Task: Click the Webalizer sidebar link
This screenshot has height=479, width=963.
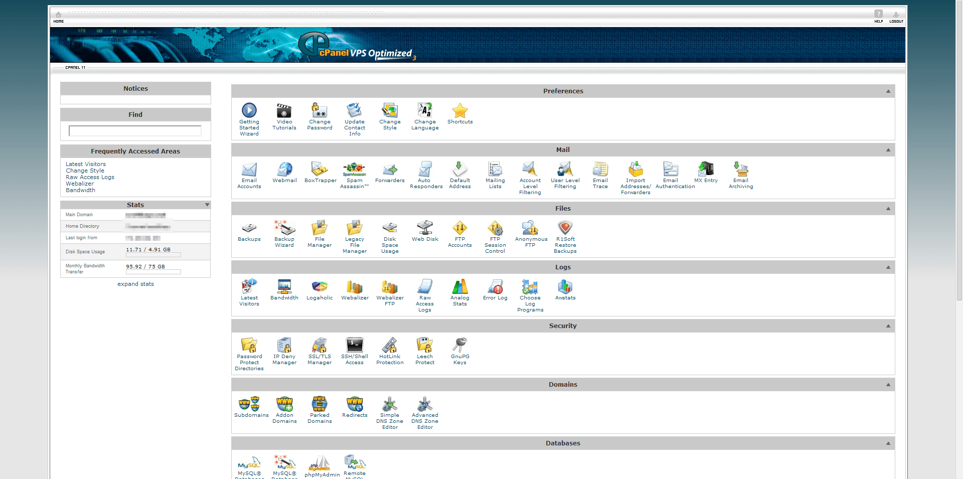Action: tap(80, 184)
